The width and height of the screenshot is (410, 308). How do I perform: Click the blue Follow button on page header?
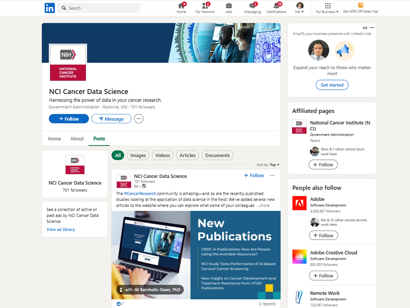click(69, 119)
